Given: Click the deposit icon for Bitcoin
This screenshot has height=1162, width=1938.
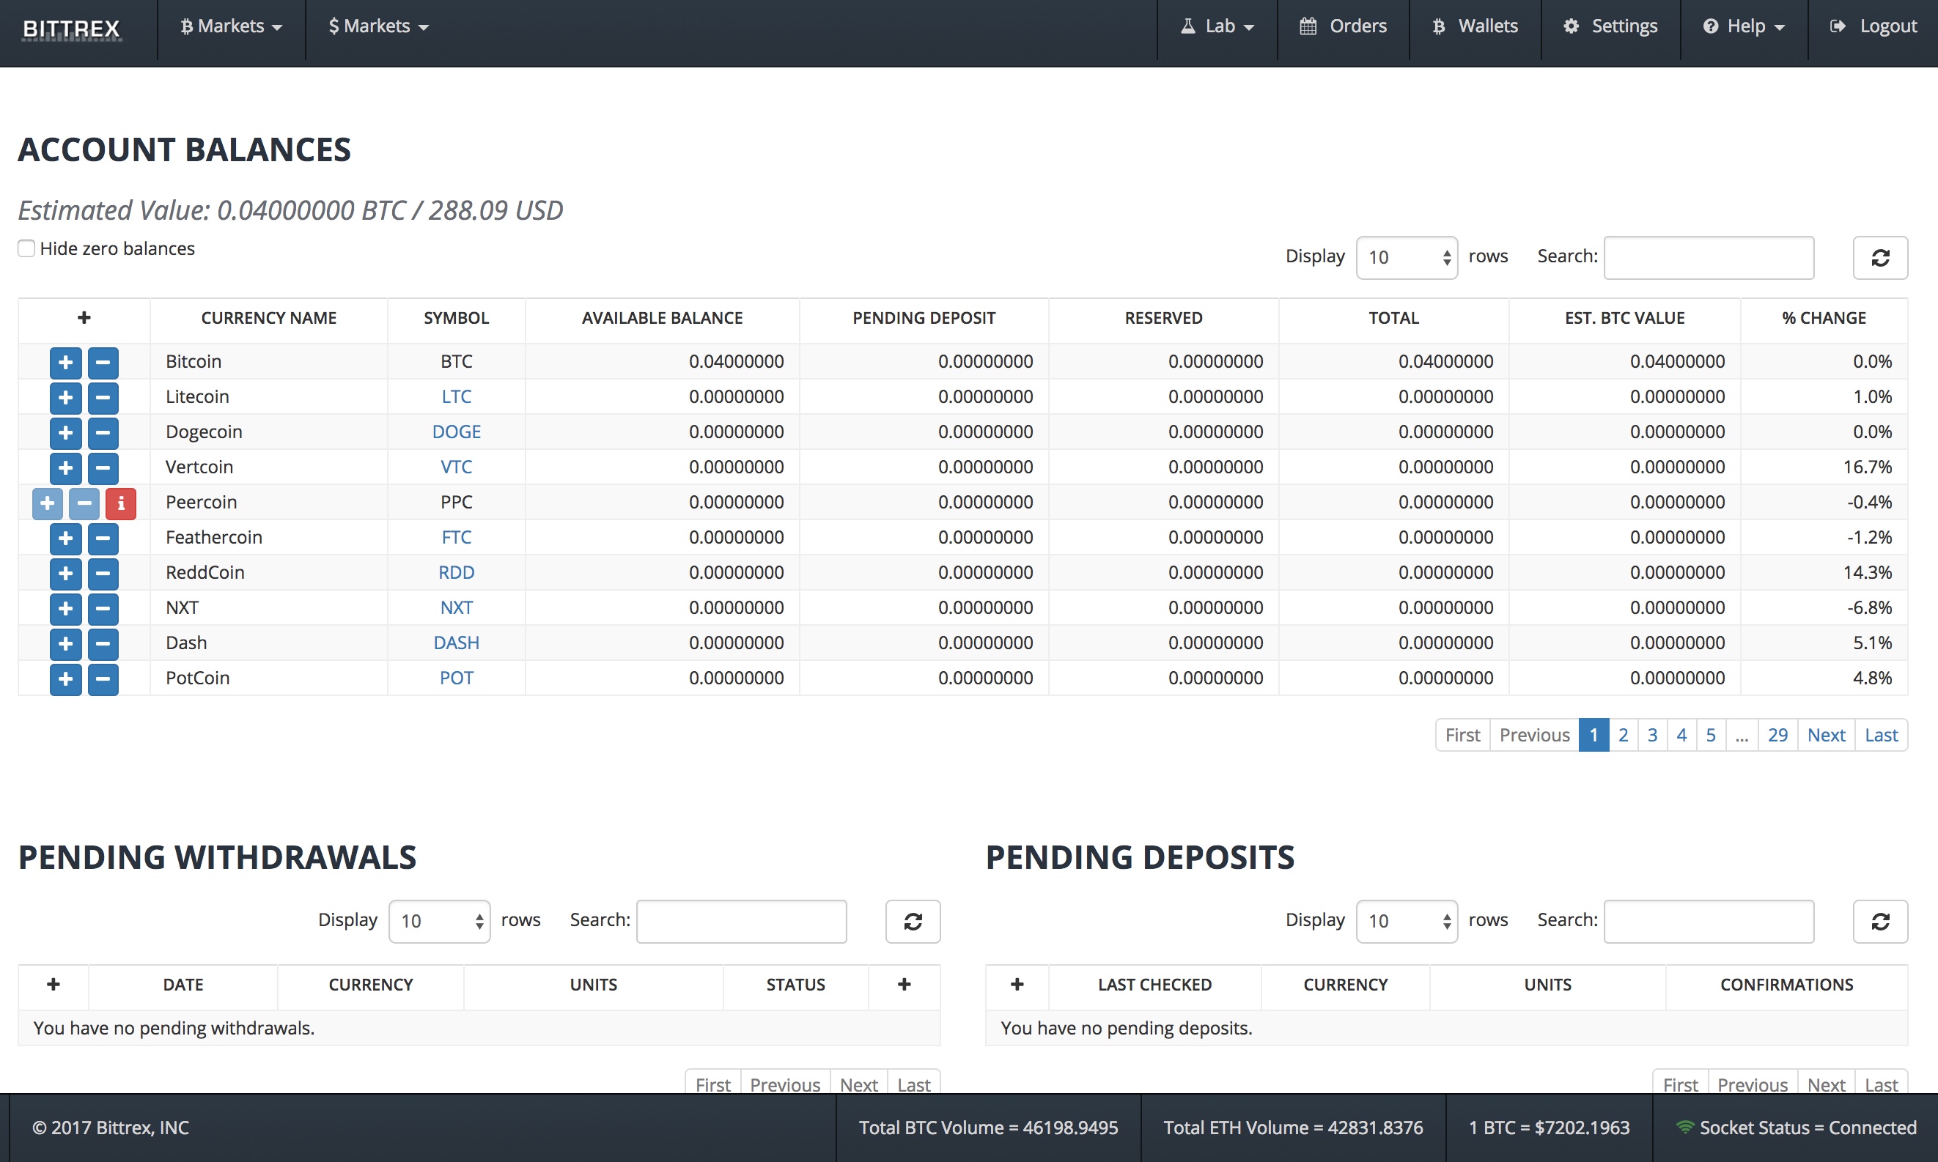Looking at the screenshot, I should (65, 361).
